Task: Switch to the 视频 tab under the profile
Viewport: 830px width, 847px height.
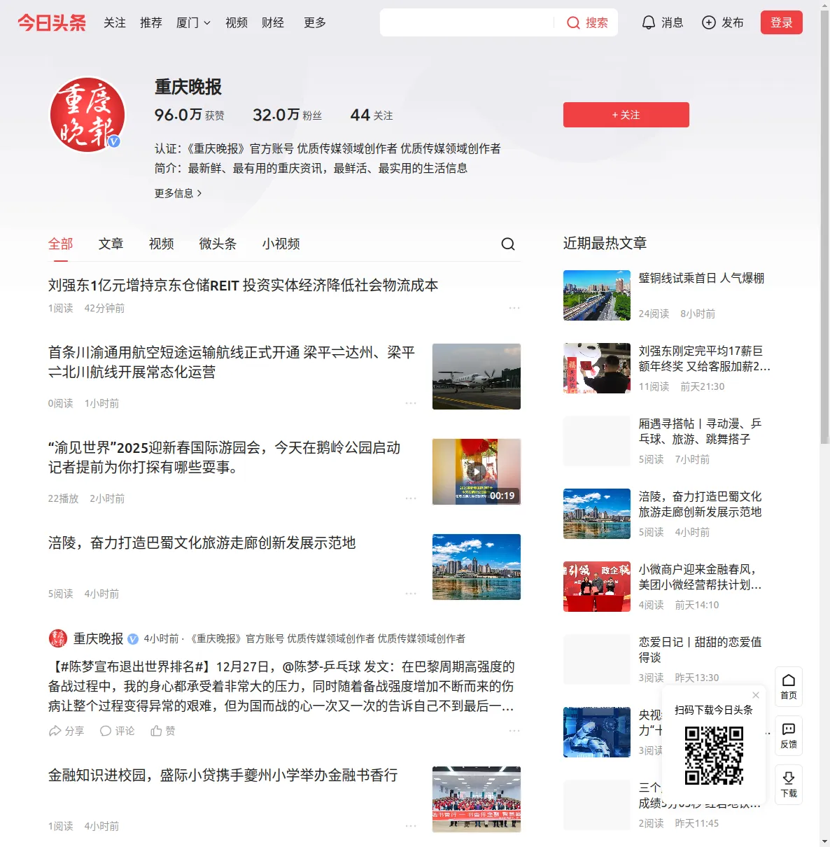Action: (162, 244)
